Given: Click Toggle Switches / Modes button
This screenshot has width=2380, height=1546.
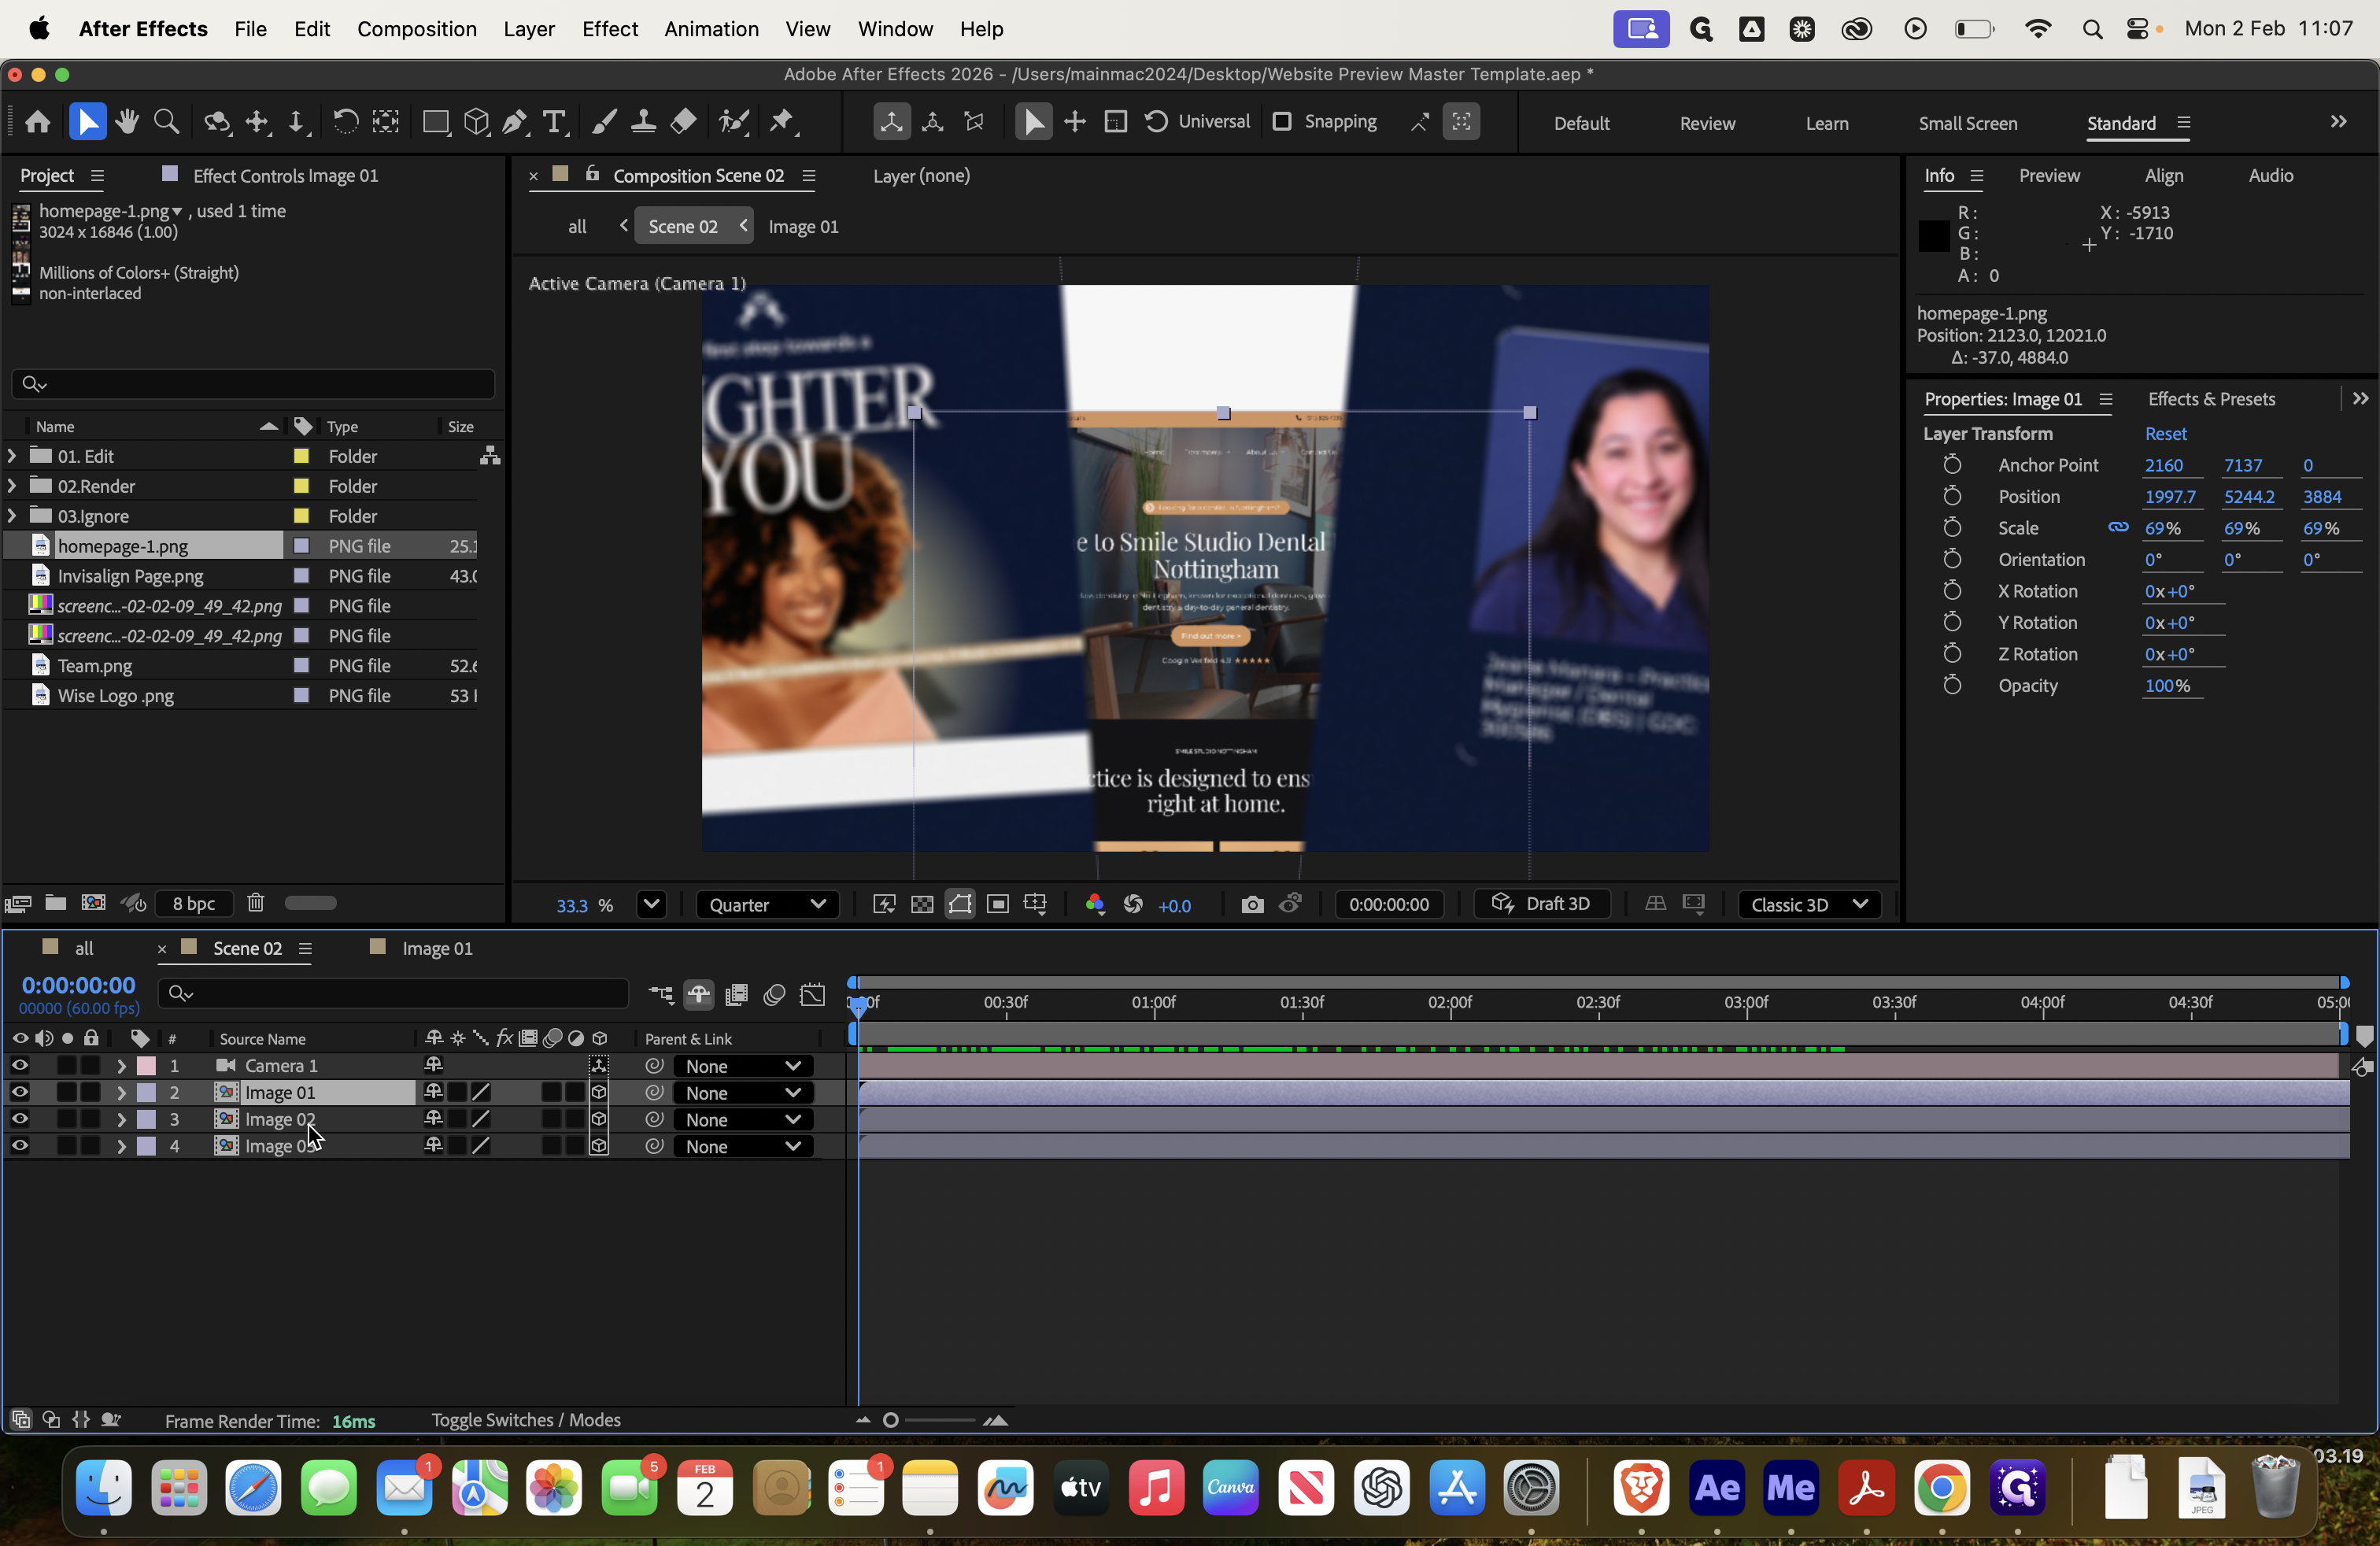Looking at the screenshot, I should click(525, 1420).
